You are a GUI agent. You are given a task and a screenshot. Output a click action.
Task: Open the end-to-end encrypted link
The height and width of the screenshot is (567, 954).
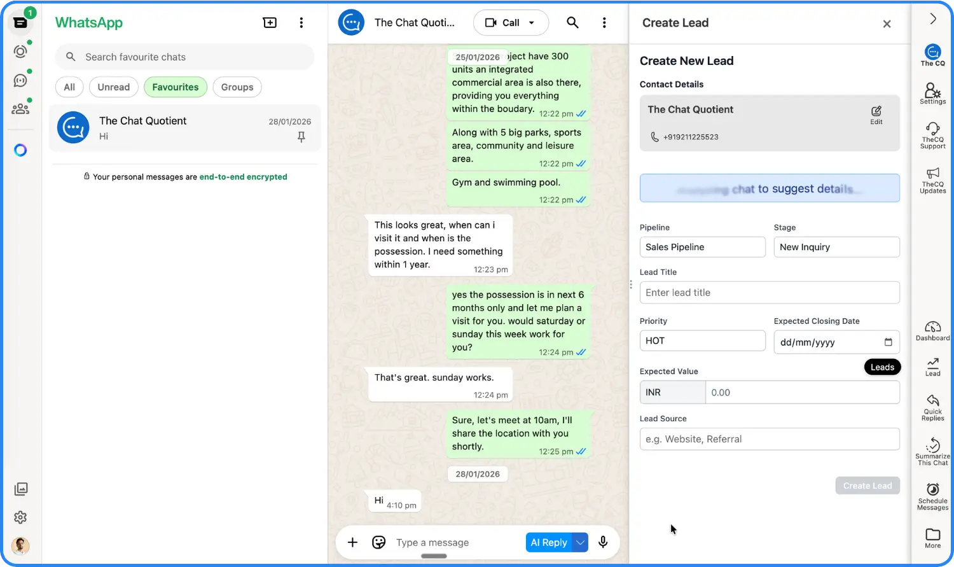(243, 177)
